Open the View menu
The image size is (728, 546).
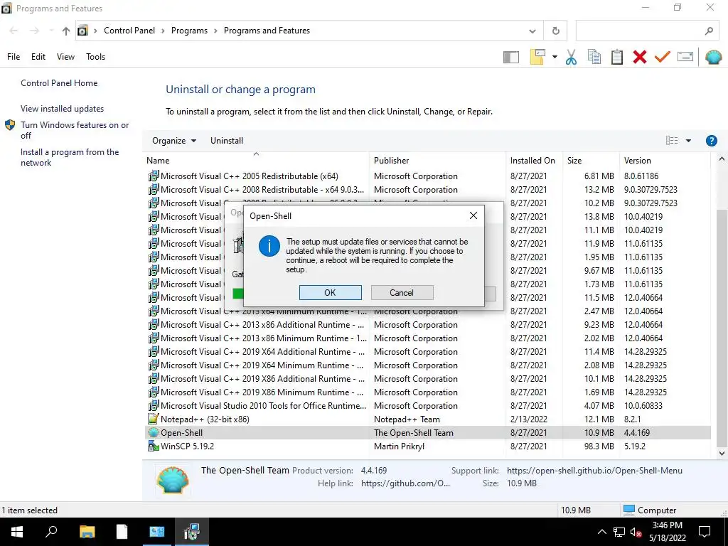click(65, 57)
